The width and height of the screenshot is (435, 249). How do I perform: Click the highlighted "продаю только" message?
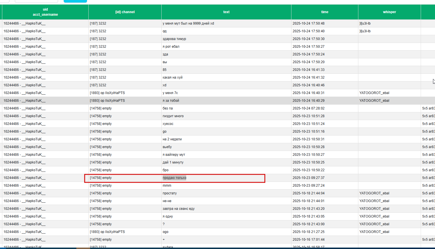point(174,178)
